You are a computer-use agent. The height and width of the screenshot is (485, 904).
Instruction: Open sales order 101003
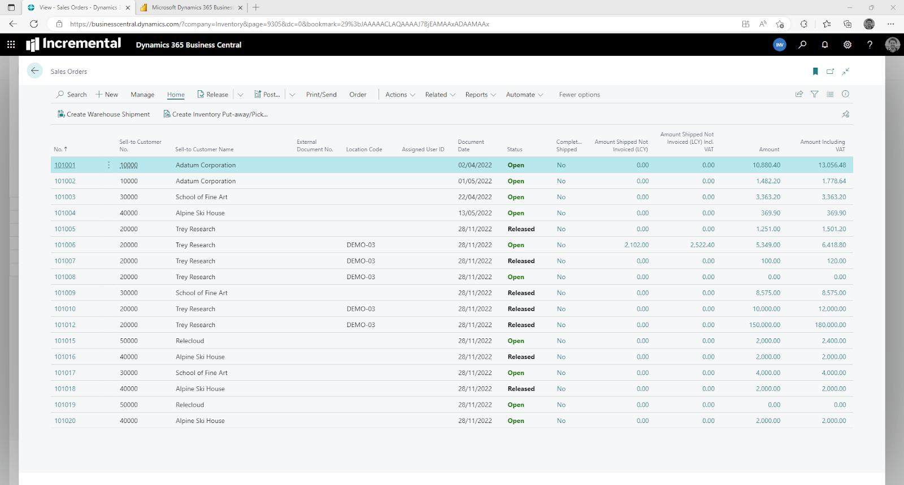click(65, 197)
